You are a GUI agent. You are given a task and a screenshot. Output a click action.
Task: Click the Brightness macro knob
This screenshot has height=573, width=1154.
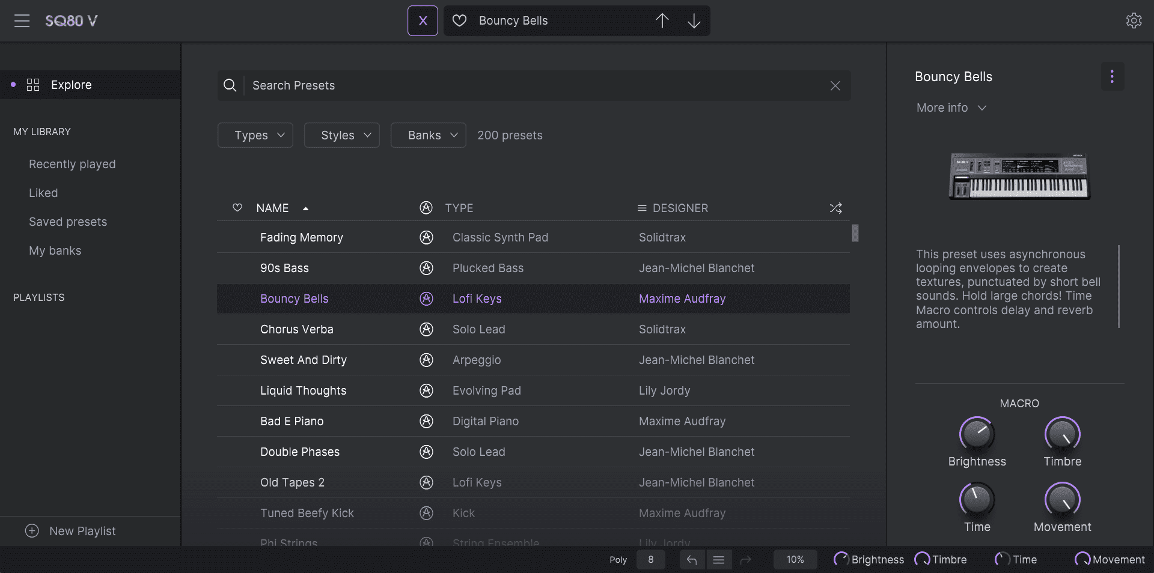click(x=977, y=434)
